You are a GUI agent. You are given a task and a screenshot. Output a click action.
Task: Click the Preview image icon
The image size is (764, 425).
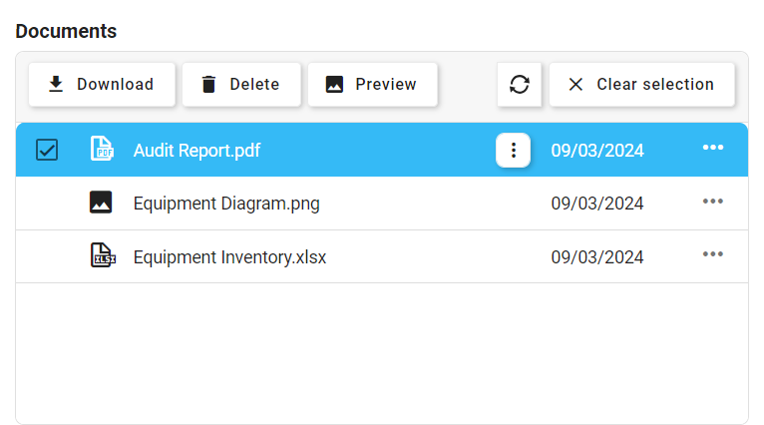334,85
